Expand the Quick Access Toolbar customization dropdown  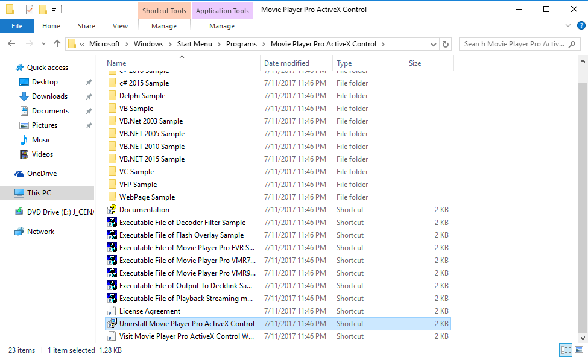(54, 10)
